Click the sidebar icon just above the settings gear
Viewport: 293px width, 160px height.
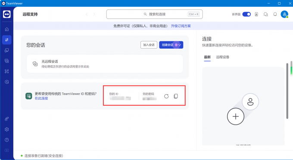pyautogui.click(x=7, y=119)
